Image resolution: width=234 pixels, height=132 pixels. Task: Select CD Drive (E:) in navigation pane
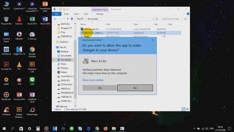click(x=67, y=85)
